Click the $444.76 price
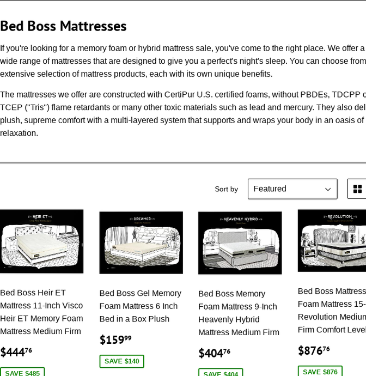Screen dimensions: 366x376 16,352
